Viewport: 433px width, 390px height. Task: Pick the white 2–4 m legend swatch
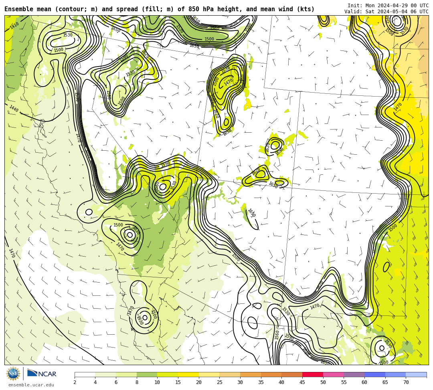point(85,374)
